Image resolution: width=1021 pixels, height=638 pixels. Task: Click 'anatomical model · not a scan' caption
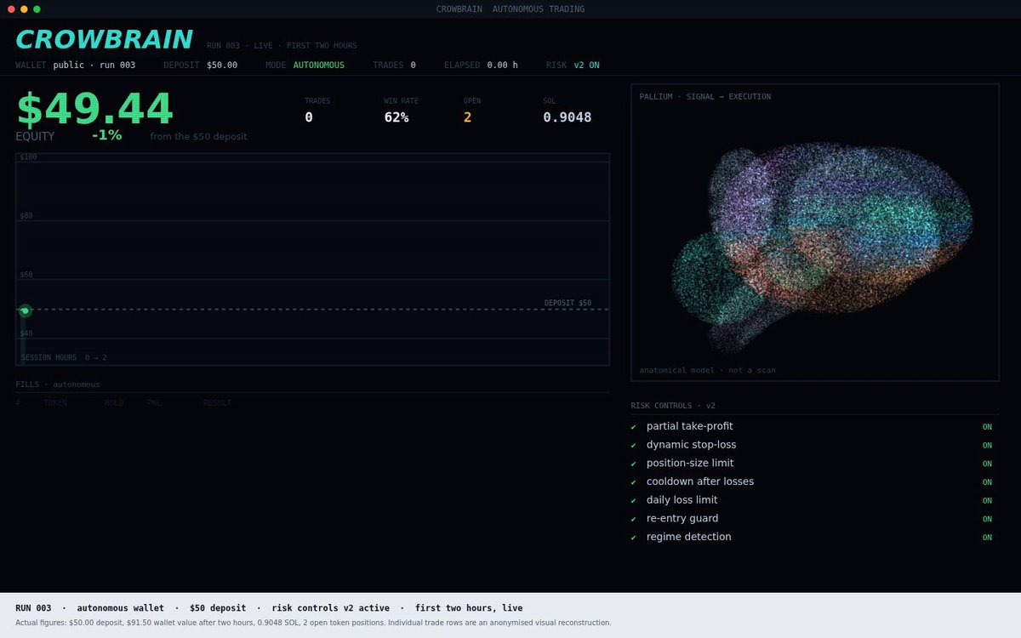click(x=708, y=370)
